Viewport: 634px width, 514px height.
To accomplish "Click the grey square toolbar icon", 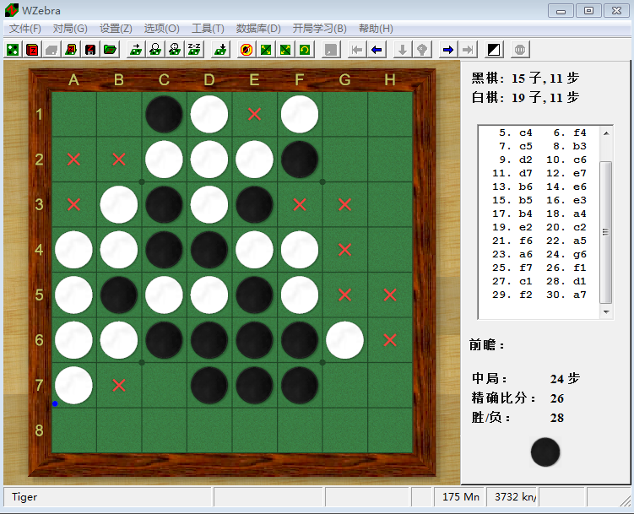I will coord(331,50).
